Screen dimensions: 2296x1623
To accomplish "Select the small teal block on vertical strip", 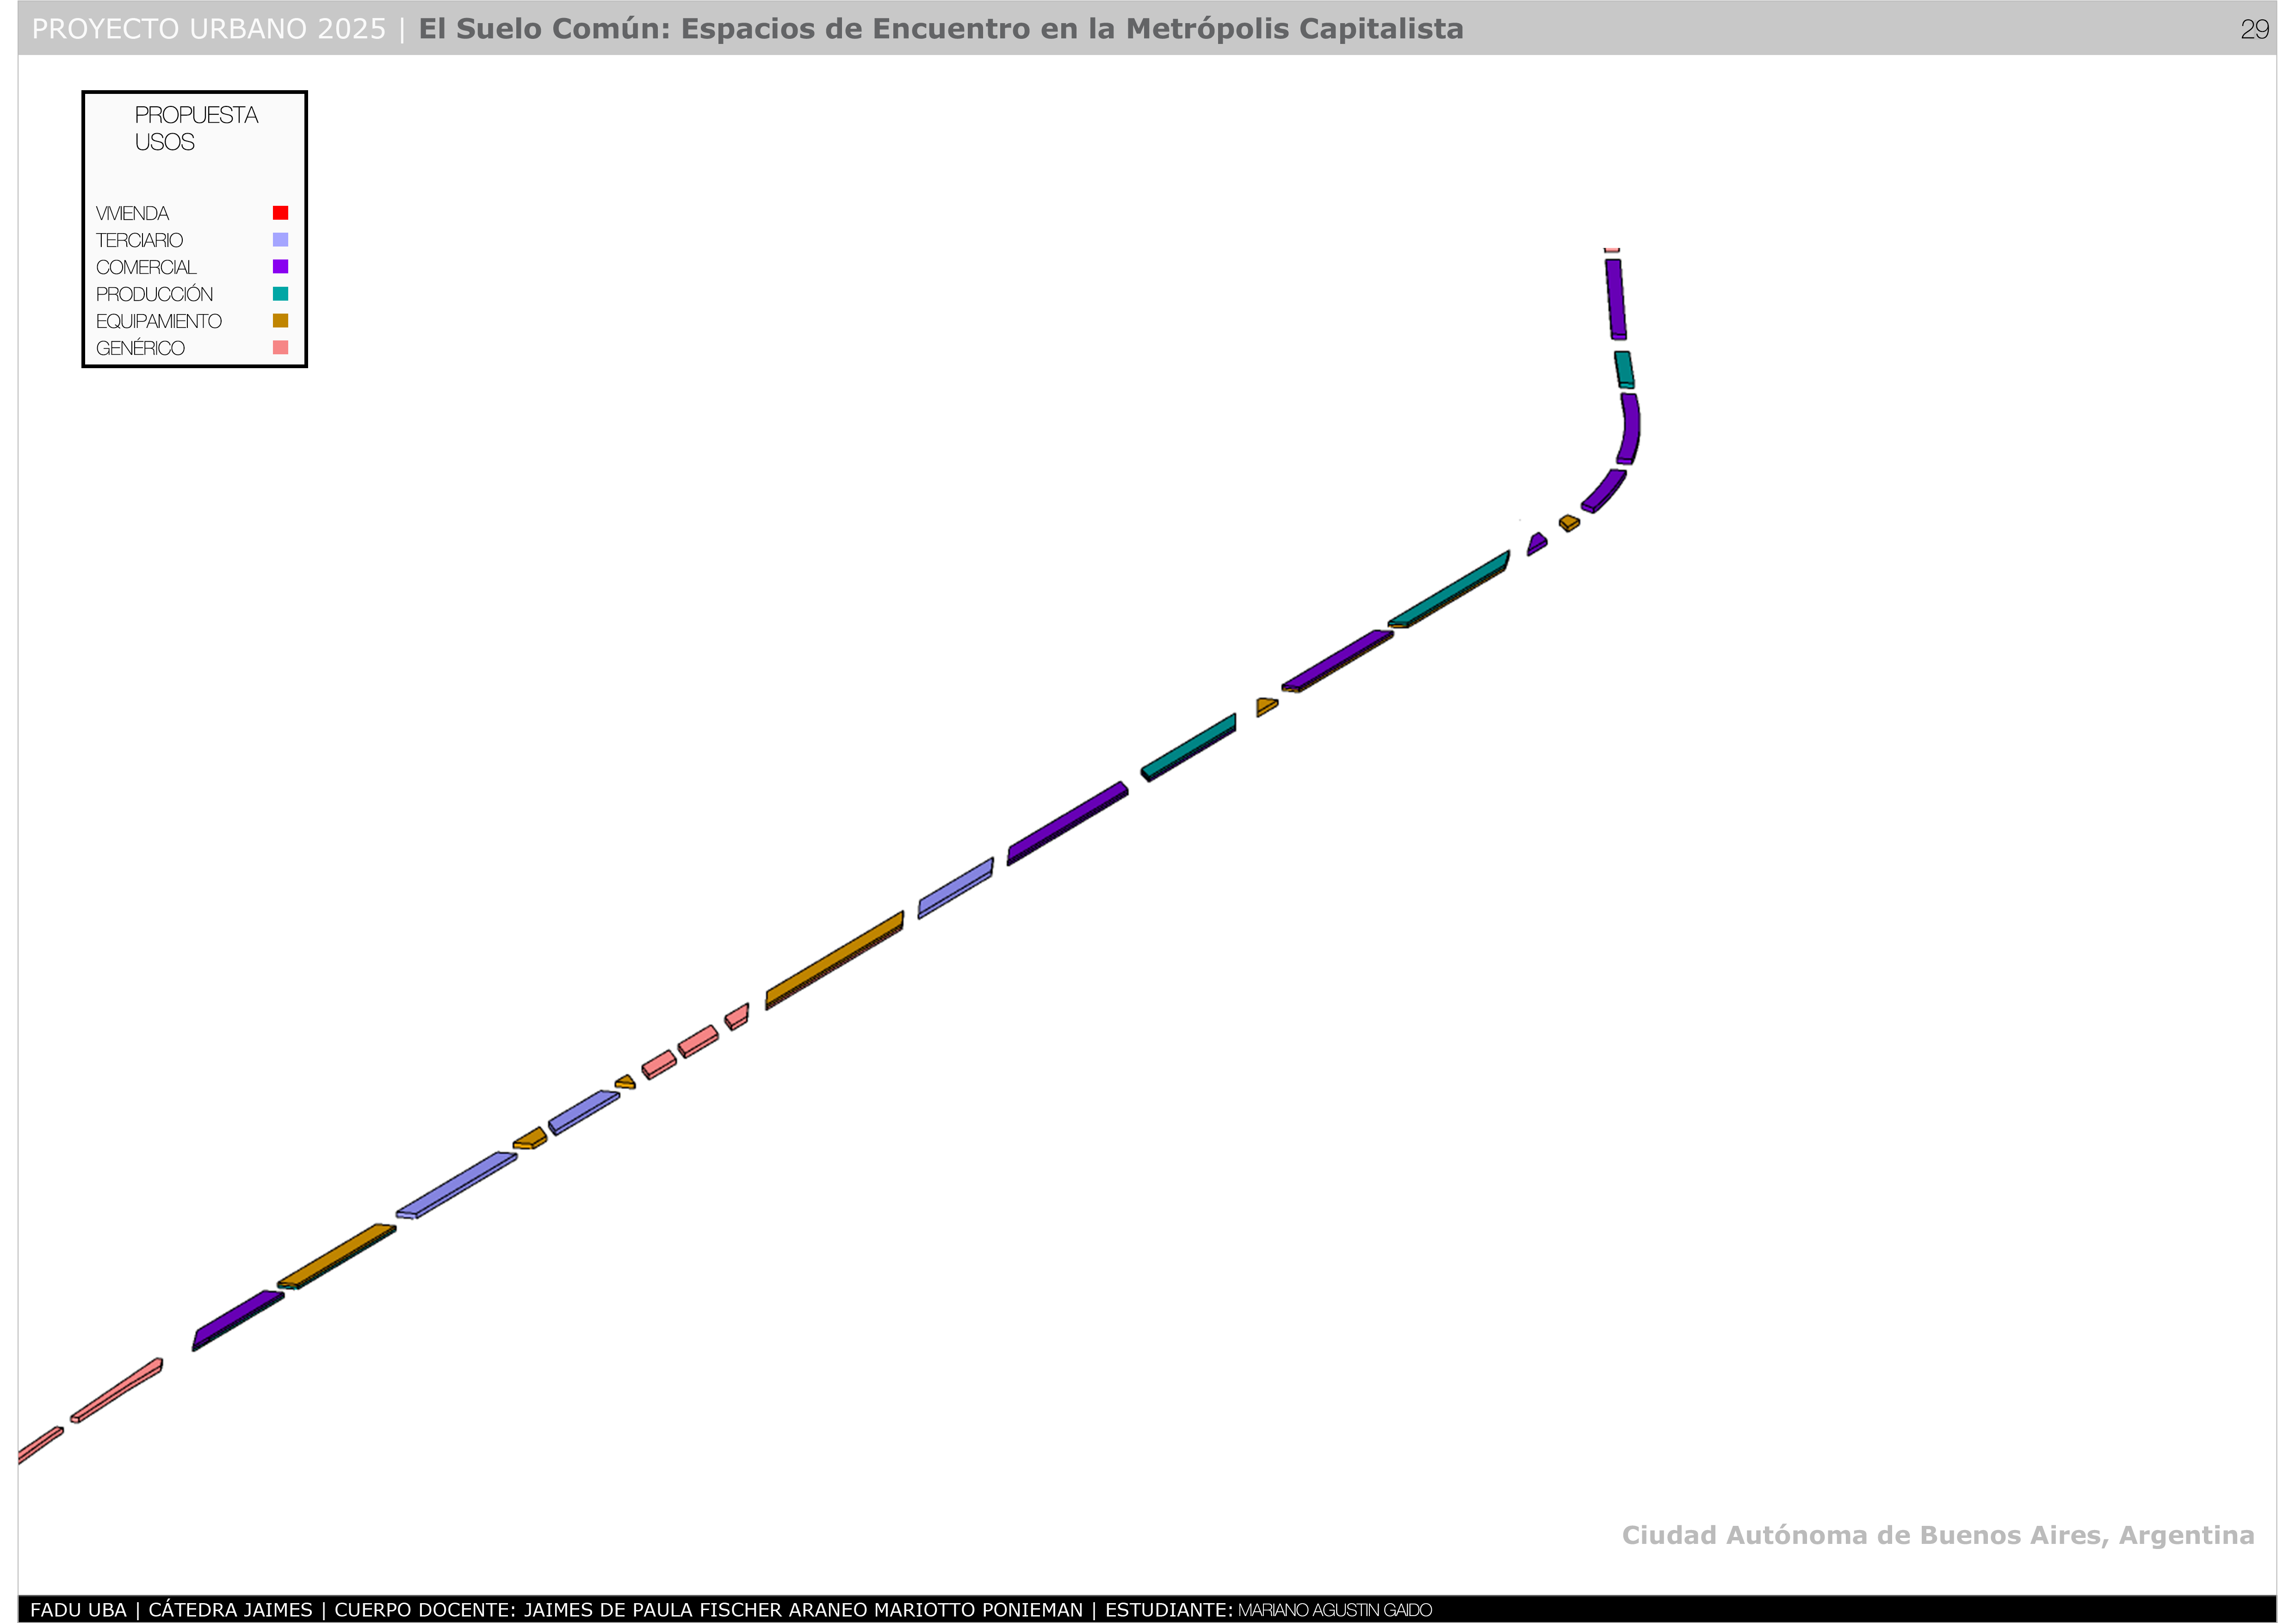I will [x=1624, y=369].
